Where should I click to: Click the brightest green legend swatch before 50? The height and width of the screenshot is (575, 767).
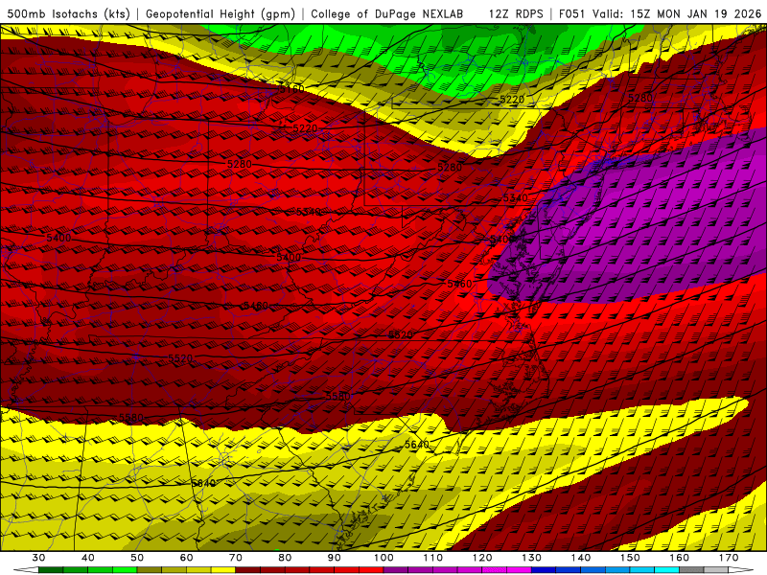click(125, 569)
